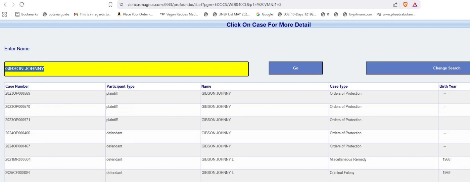This screenshot has height=182, width=470.
Task: Click the browser forward arrow
Action: point(13,4)
